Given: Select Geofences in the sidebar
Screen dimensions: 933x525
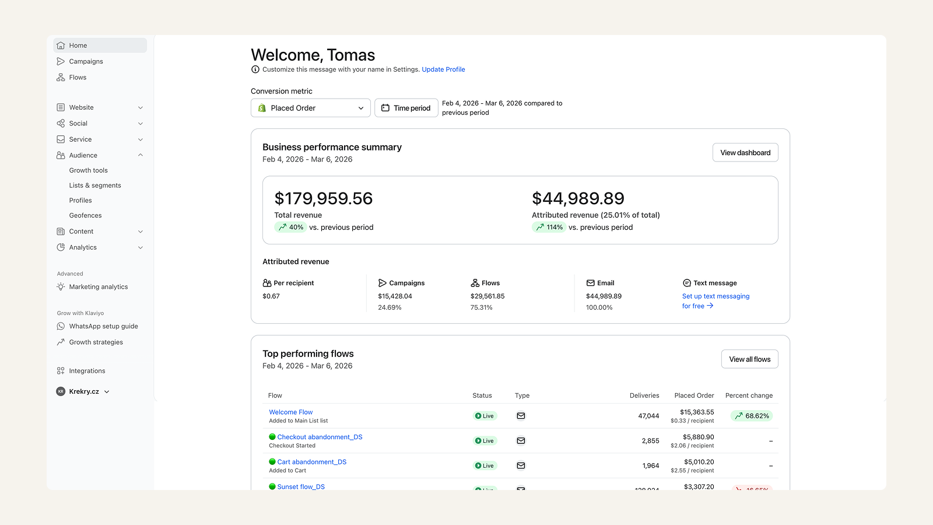Looking at the screenshot, I should click(x=85, y=216).
